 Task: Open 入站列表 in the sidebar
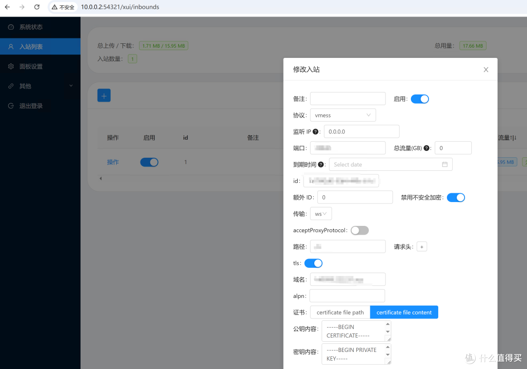41,47
